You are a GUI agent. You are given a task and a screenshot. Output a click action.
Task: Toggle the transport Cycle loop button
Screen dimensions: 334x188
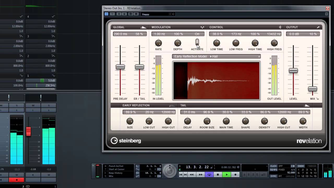tap(209, 175)
